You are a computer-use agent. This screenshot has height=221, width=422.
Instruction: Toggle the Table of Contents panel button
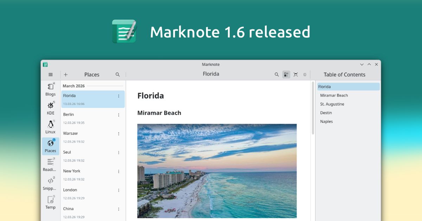[286, 74]
